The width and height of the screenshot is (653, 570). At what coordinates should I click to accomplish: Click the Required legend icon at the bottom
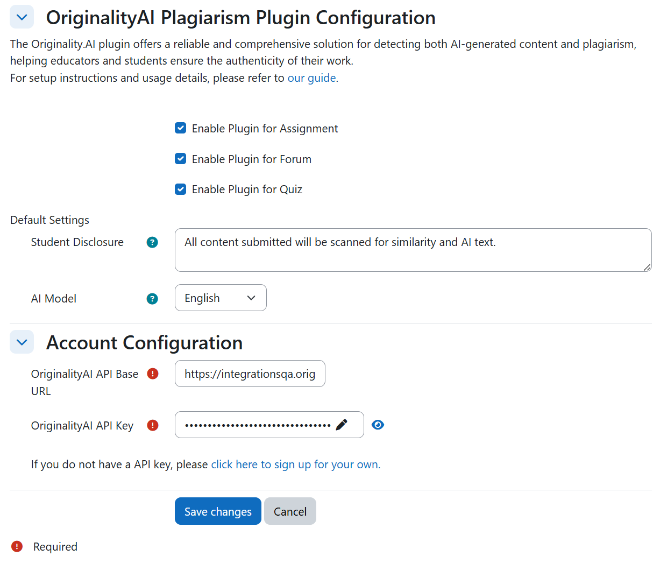point(17,546)
